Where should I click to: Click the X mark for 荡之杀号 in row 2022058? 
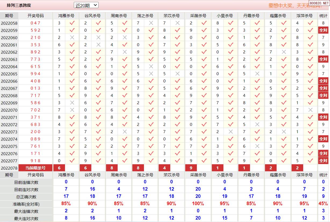coord(151,23)
